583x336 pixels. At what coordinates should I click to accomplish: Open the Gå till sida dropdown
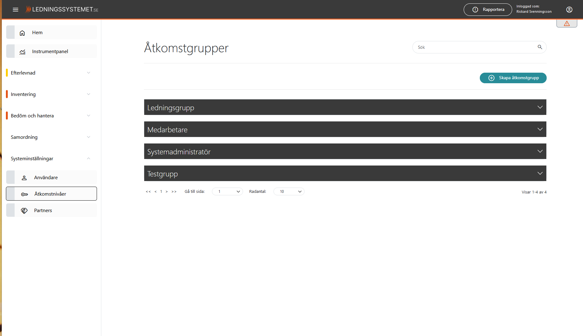coord(227,192)
